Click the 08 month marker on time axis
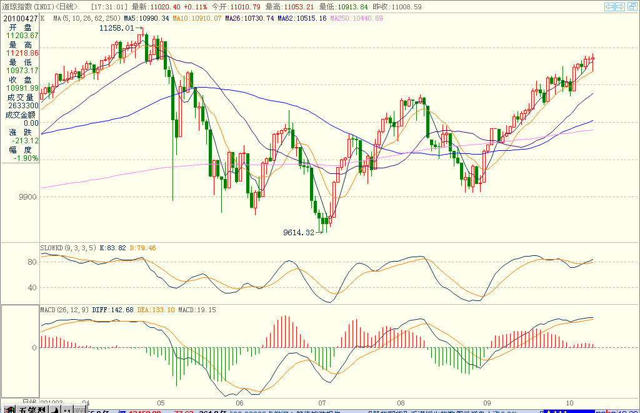The width and height of the screenshot is (640, 413). coord(401,403)
